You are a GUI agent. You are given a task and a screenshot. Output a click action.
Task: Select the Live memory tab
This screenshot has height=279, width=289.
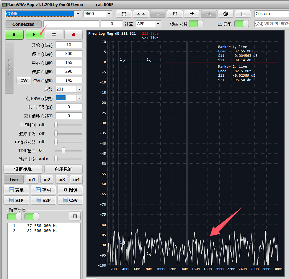[14, 179]
